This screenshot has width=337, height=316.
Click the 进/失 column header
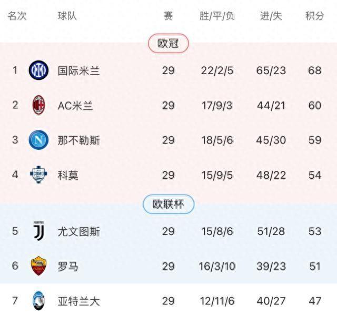(271, 16)
